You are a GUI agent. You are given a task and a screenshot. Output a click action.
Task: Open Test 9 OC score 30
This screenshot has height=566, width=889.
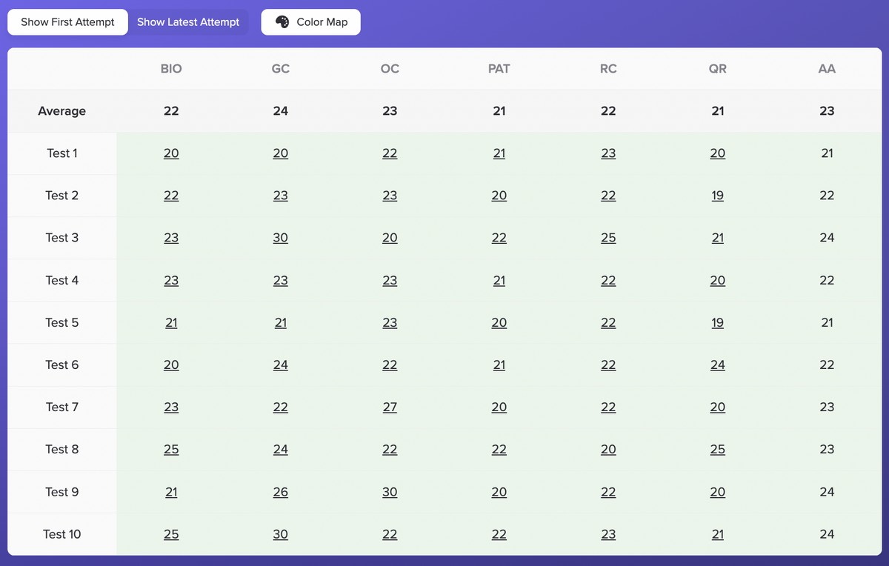[x=390, y=492]
